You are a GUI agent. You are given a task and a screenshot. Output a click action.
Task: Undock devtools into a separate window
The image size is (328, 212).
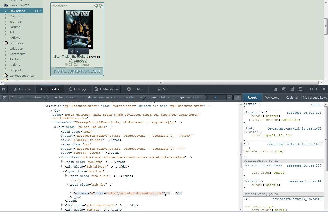coord(318,89)
